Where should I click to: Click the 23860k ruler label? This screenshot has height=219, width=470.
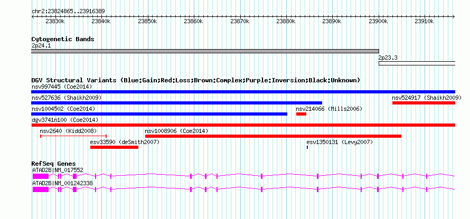coord(194,22)
